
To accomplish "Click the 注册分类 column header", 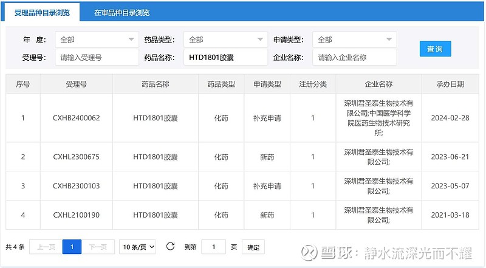I will [313, 84].
